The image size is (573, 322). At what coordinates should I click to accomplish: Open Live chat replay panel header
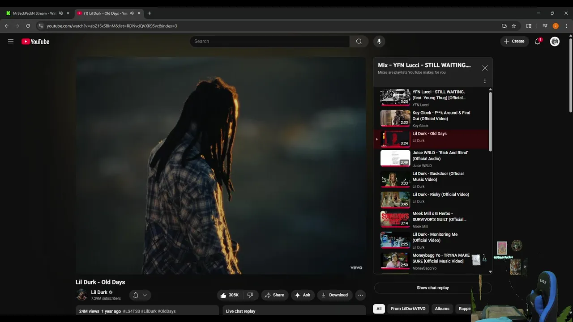294,311
